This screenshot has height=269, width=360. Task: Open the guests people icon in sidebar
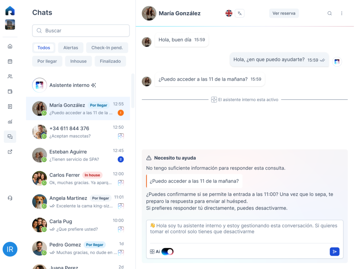pyautogui.click(x=10, y=76)
